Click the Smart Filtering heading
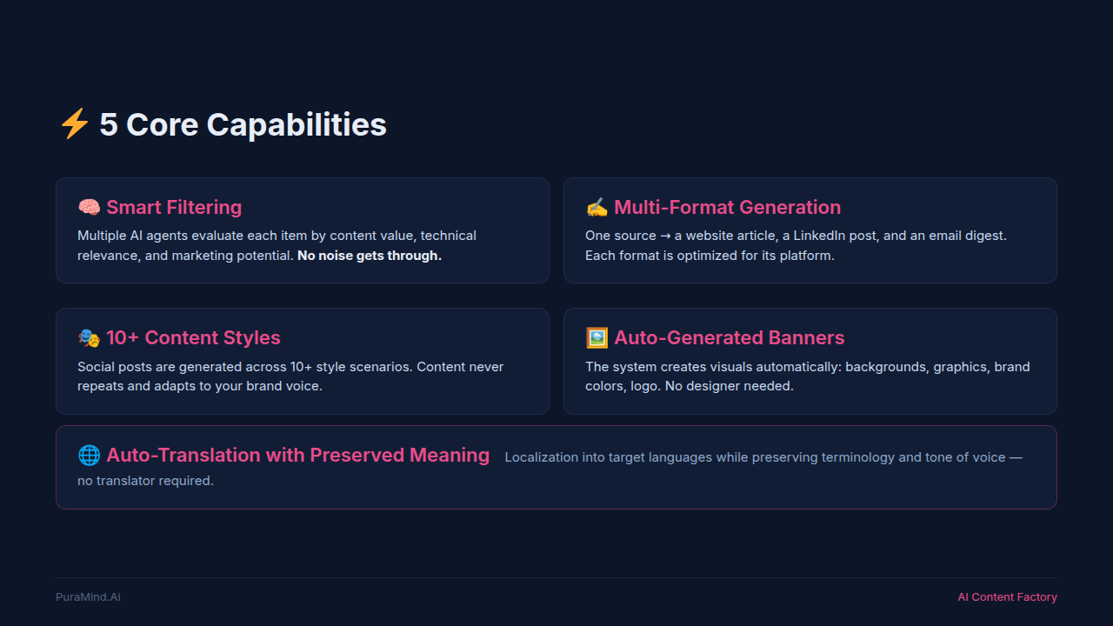The image size is (1113, 626). click(174, 208)
